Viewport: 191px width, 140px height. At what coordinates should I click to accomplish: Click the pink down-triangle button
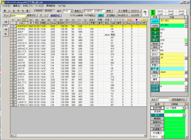137,20
